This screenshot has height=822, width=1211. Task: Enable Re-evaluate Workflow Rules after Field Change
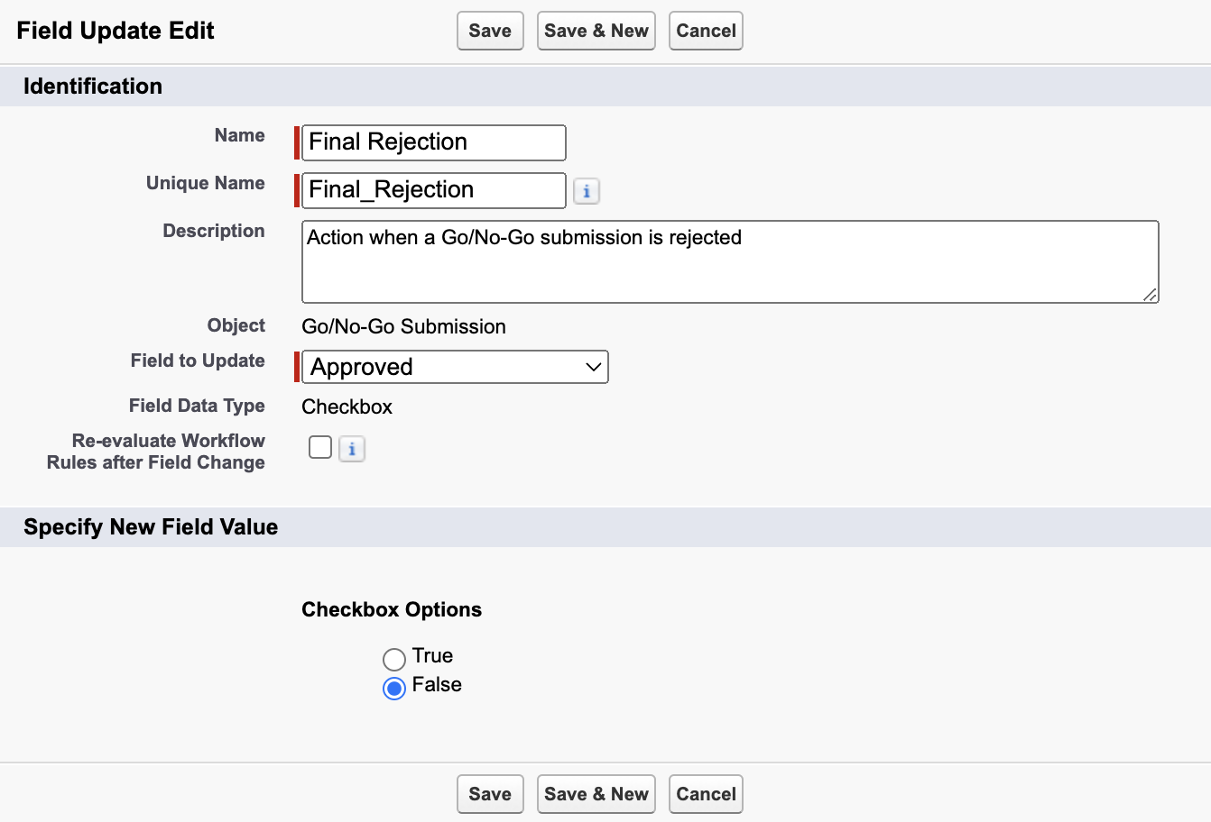[x=320, y=447]
